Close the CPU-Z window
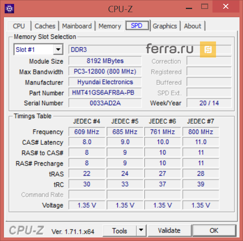Viewport: 243px width, 241px height. click(x=225, y=7)
